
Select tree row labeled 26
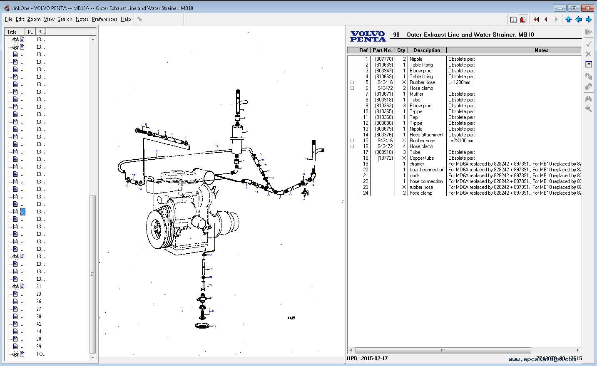[x=39, y=302]
